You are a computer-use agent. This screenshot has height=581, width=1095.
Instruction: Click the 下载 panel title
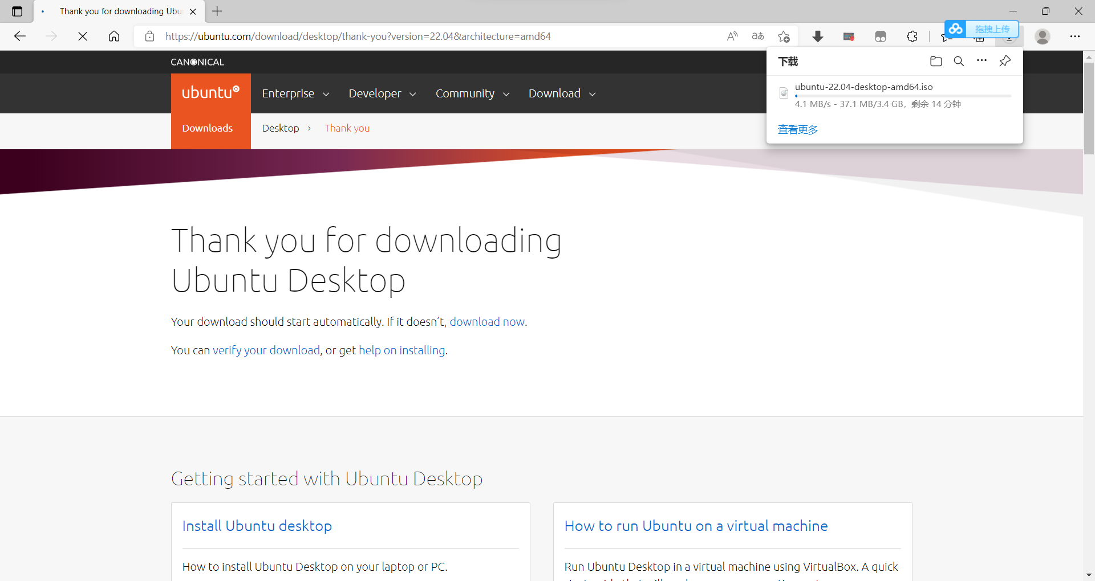pyautogui.click(x=788, y=62)
